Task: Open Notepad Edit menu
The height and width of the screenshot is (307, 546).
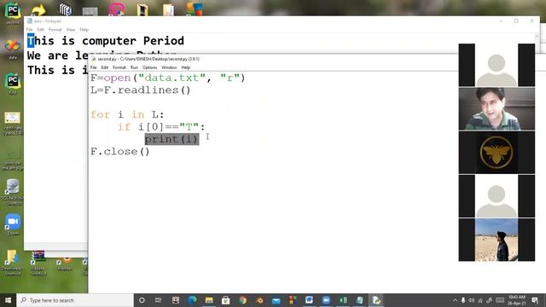Action: point(40,30)
